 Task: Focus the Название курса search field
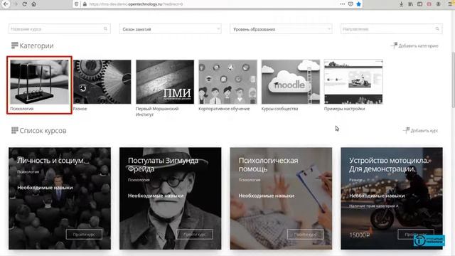coord(60,28)
